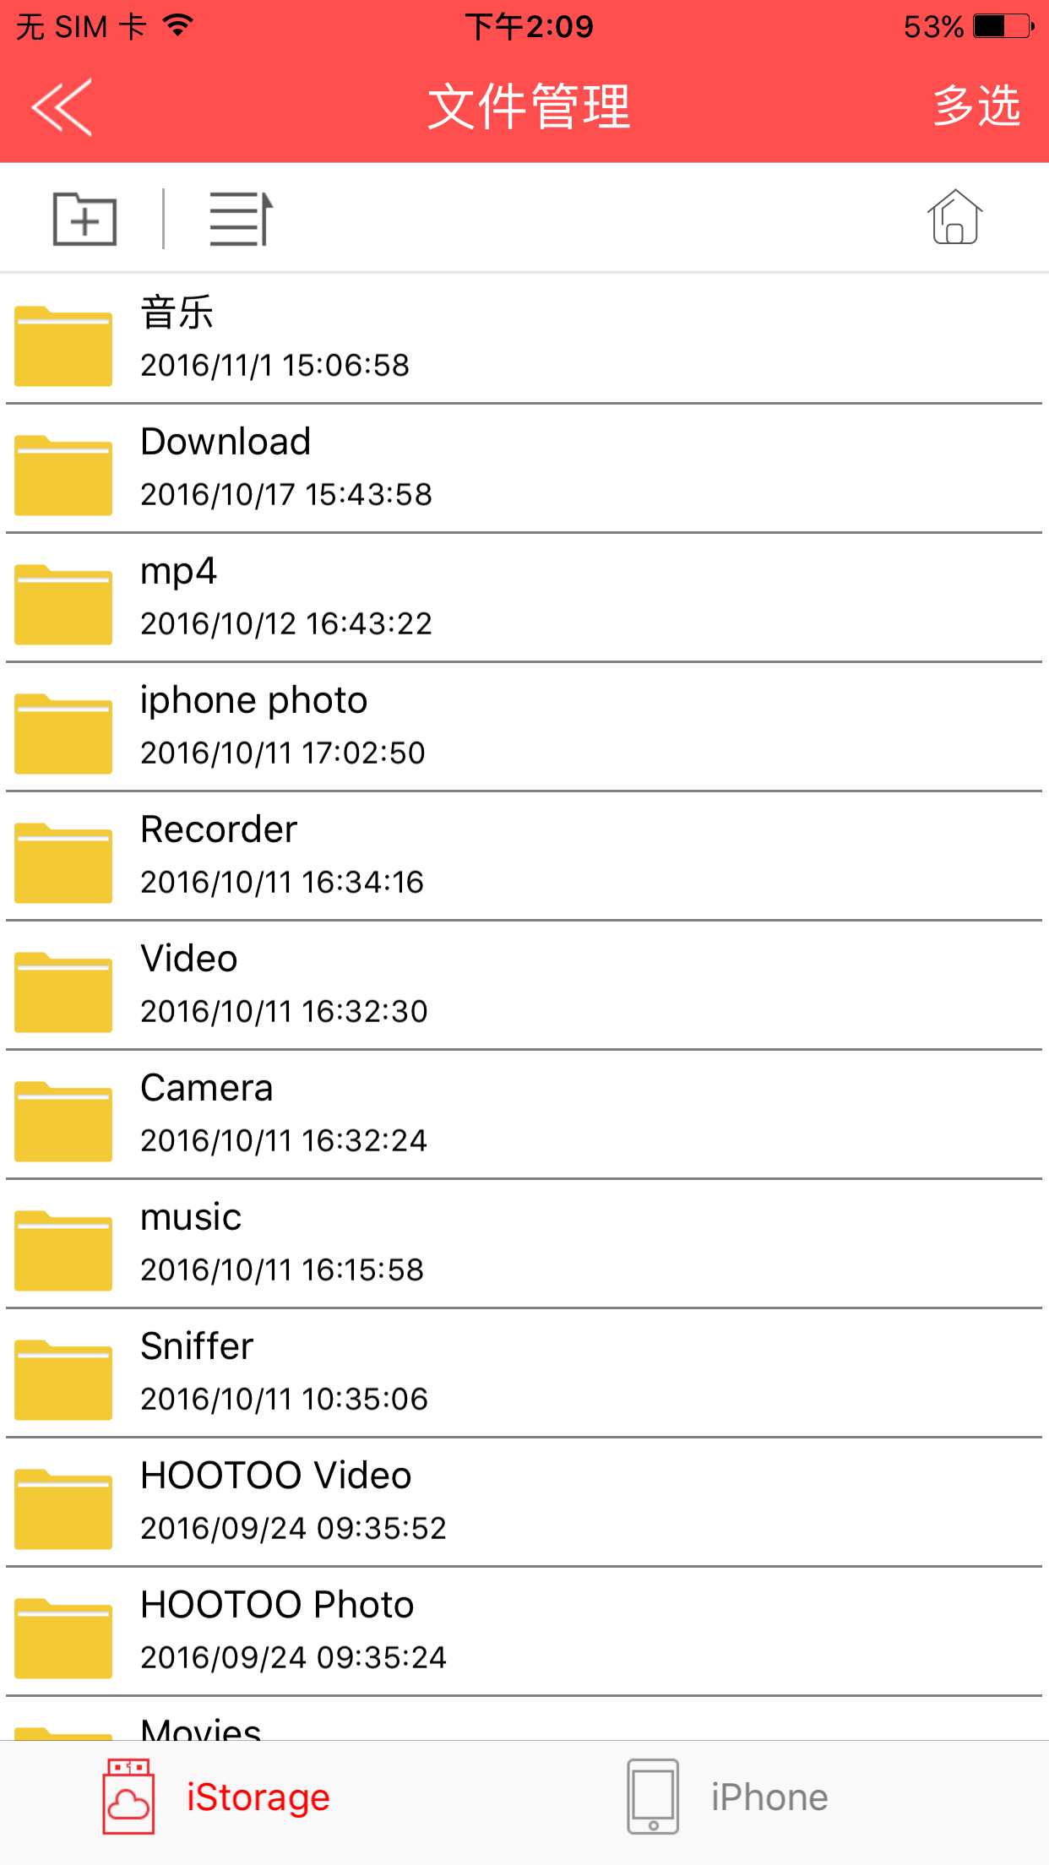Create a new folder with plus icon
Viewport: 1049px width, 1865px height.
tap(84, 219)
